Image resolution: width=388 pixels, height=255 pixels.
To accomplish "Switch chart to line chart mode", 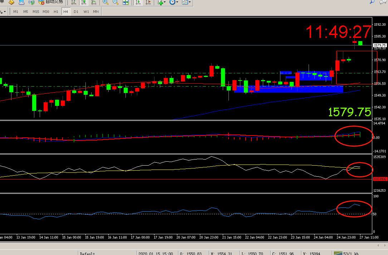I will tap(94, 2).
